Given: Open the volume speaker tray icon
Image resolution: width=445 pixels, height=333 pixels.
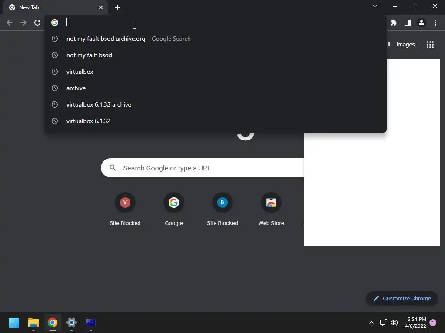Looking at the screenshot, I should click(394, 323).
